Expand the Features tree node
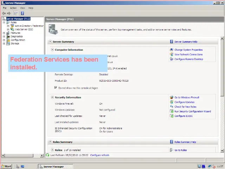 pyautogui.click(x=4, y=33)
